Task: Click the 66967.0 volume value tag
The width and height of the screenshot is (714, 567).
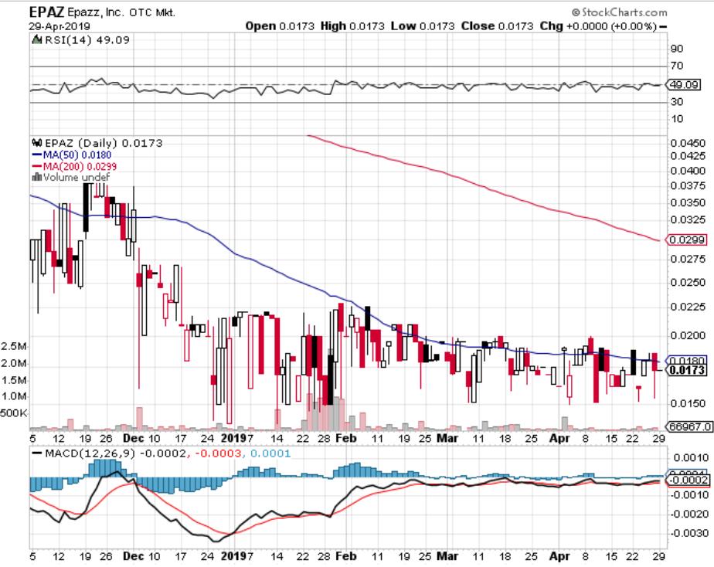Action: (x=688, y=426)
